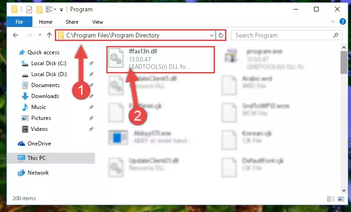
Task: Switch to the View ribbon tab
Action: point(98,22)
